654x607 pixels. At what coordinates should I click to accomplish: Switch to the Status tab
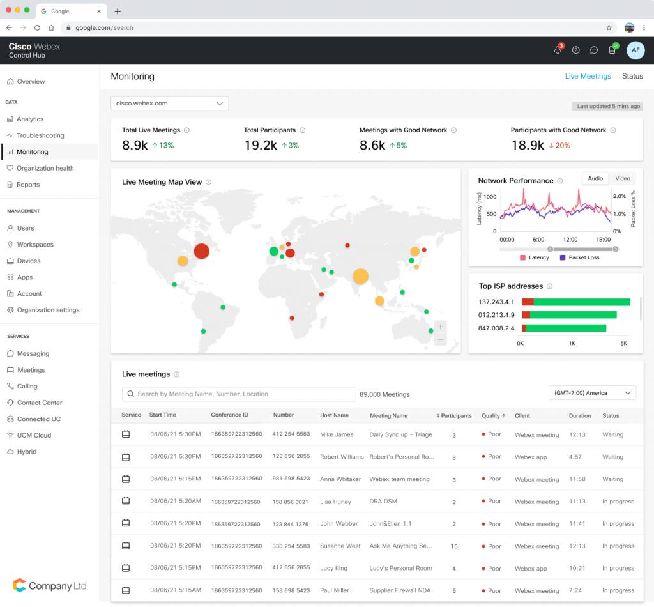[632, 76]
